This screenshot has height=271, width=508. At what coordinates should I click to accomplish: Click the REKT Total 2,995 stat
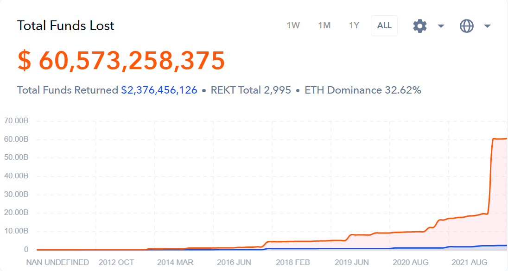click(x=251, y=90)
